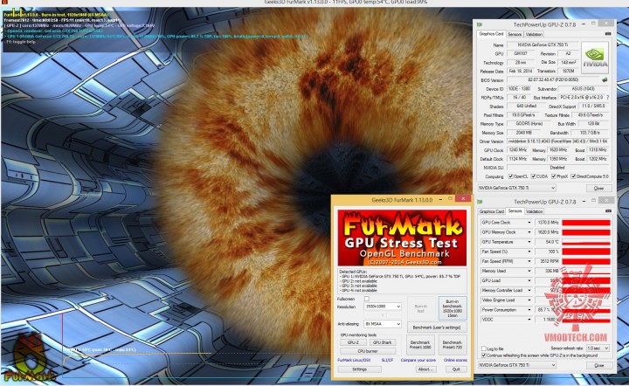Viewport: 629px width, 386px height.
Task: Open the FurMark Linux/OSX link
Action: (354, 360)
